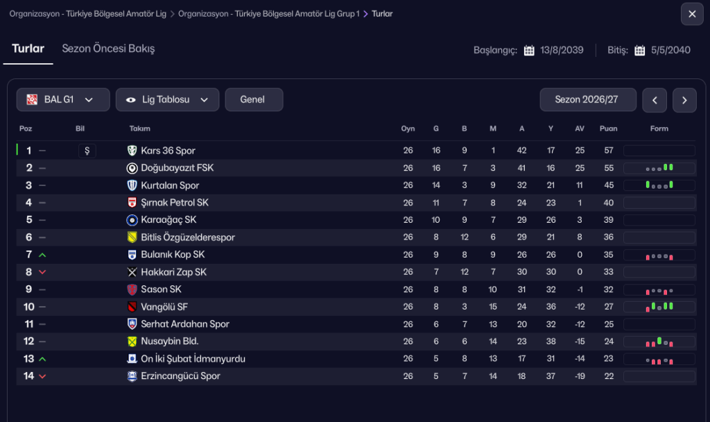Screen dimensions: 710x422
Task: Click the Ş champion marker beside Kars 36 Spor
Action: tap(87, 151)
